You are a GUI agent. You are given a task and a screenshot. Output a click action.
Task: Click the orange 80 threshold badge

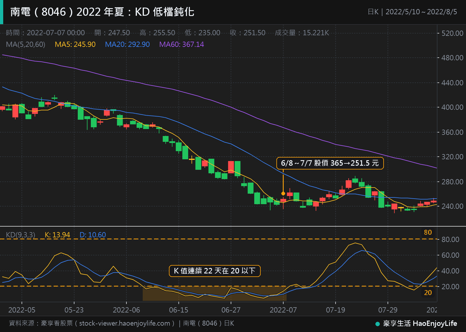pos(428,232)
